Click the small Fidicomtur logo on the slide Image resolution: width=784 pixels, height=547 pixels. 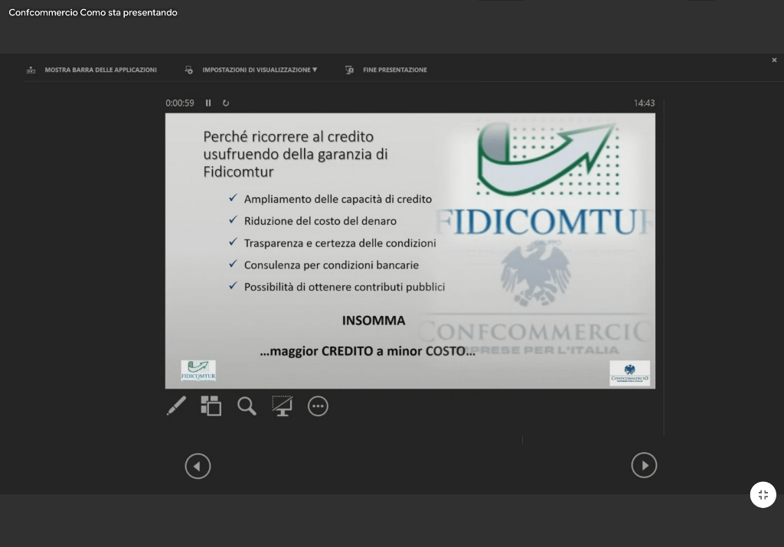click(198, 371)
